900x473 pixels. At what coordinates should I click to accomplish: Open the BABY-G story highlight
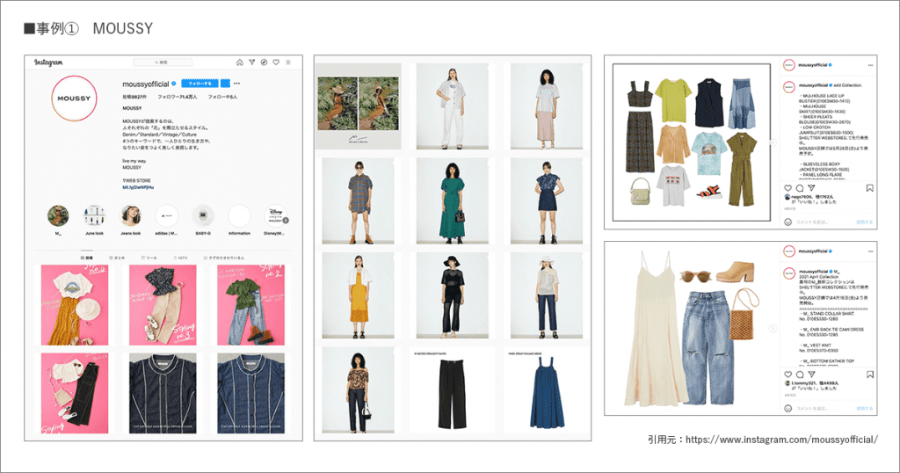(203, 215)
